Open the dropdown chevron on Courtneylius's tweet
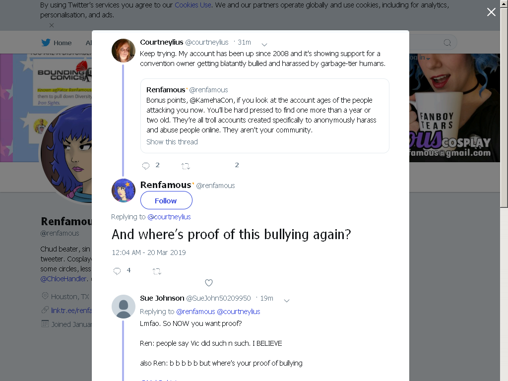This screenshot has width=508, height=381. tap(264, 44)
